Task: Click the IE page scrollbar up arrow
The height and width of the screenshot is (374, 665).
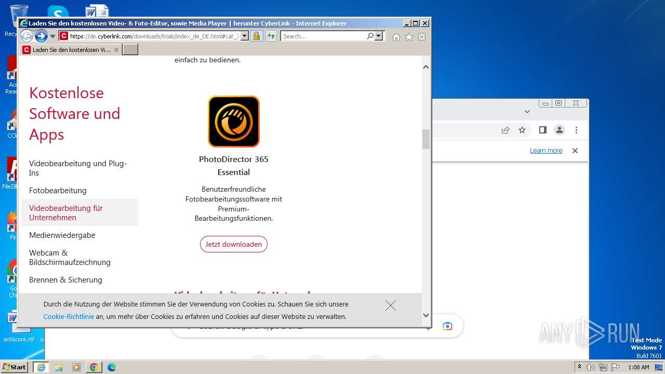Action: (x=426, y=68)
